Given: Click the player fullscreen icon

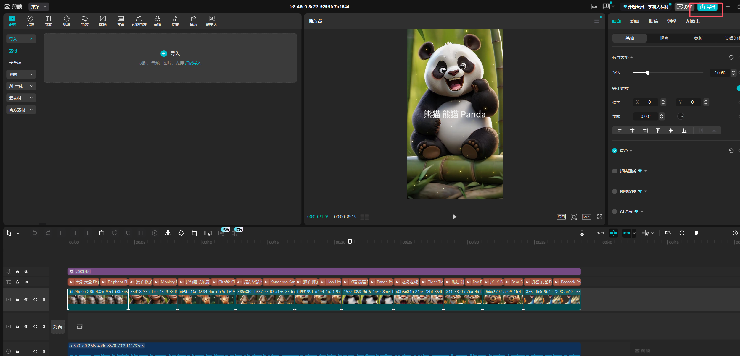Looking at the screenshot, I should (600, 217).
